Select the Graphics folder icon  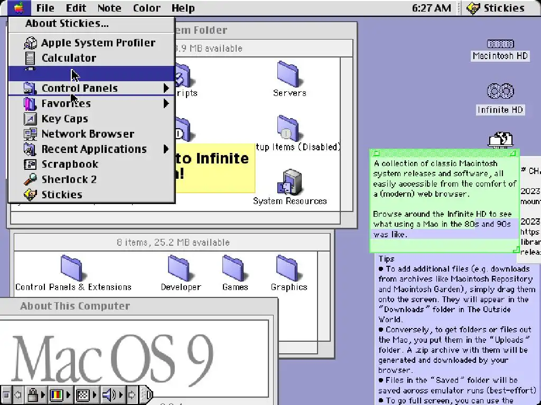(289, 268)
